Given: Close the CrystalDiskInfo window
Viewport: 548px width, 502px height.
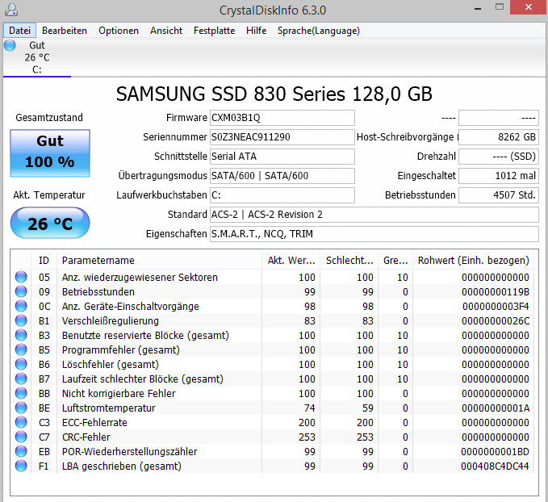Looking at the screenshot, I should pos(528,7).
